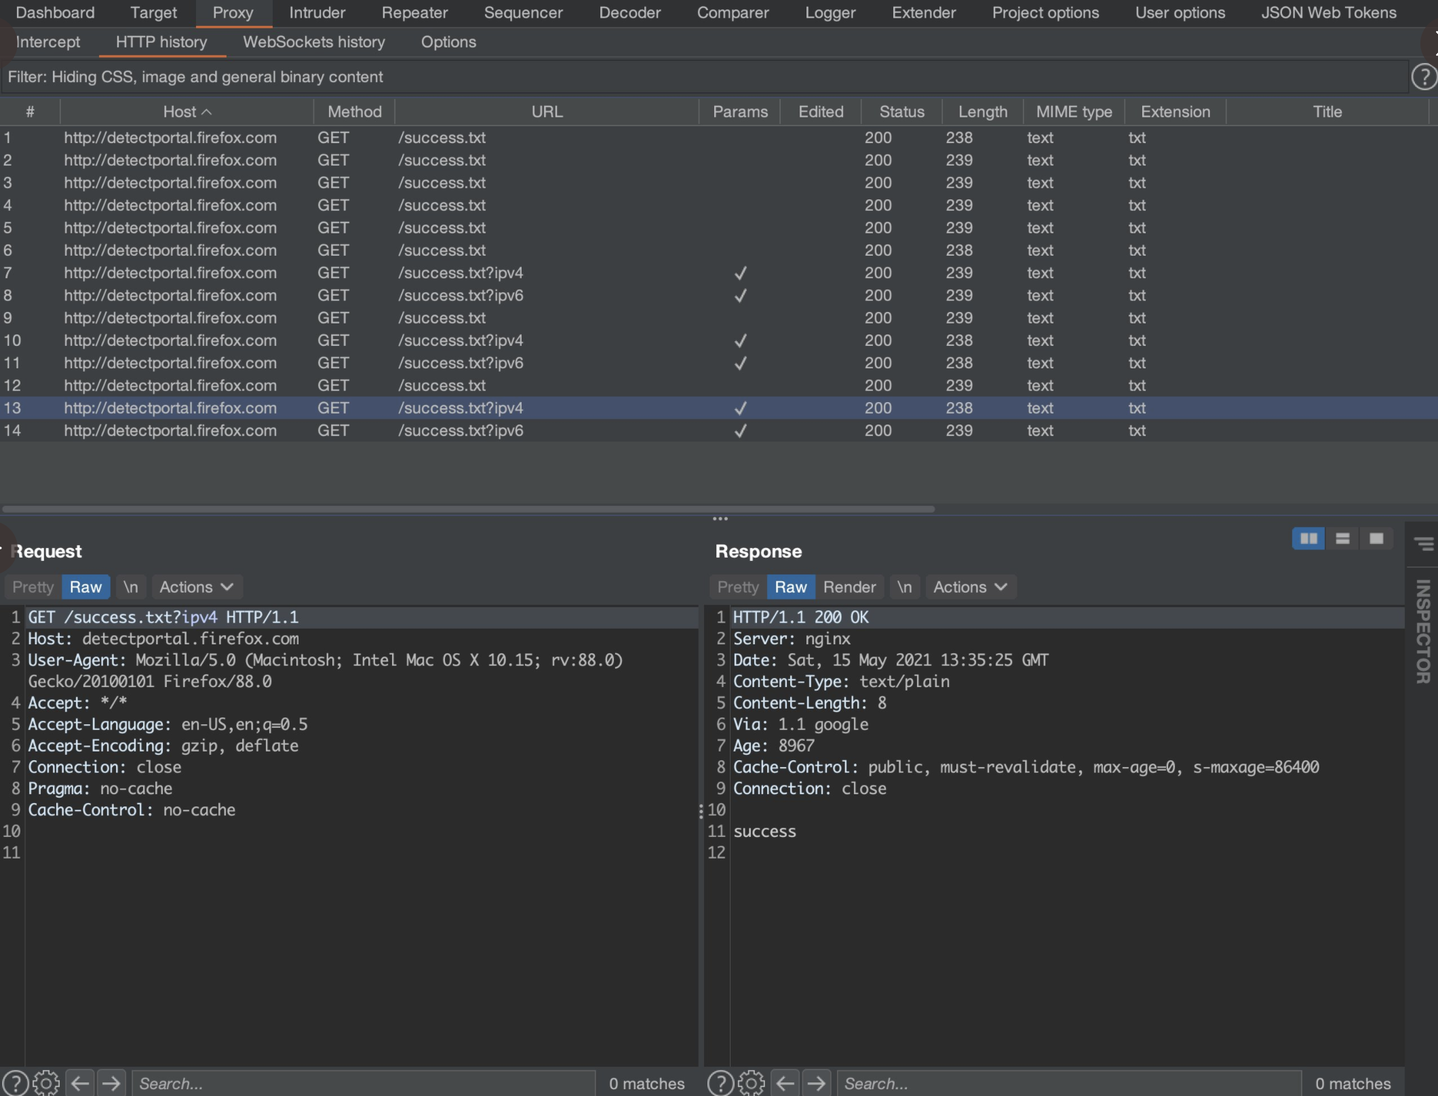Open the Comparer tab

pos(733,12)
